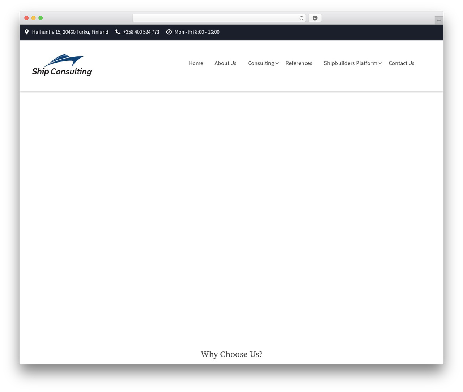463x392 pixels.
Task: Click the Ship Consulting logo
Action: [x=62, y=65]
